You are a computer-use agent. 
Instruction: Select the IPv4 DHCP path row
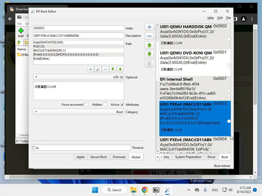click(x=79, y=55)
